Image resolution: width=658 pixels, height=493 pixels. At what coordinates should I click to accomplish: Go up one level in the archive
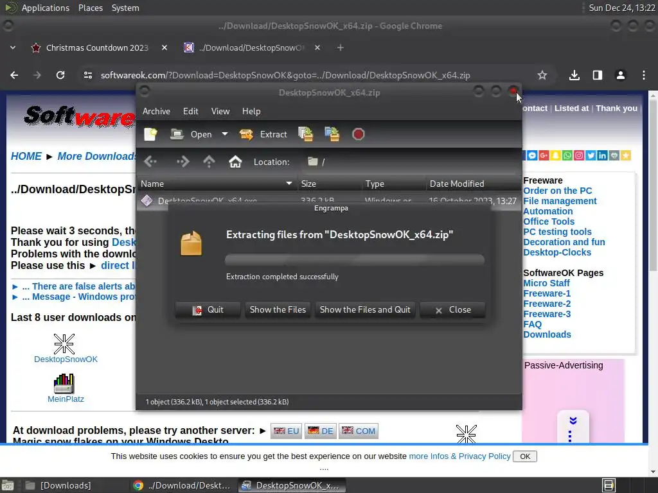(x=209, y=162)
